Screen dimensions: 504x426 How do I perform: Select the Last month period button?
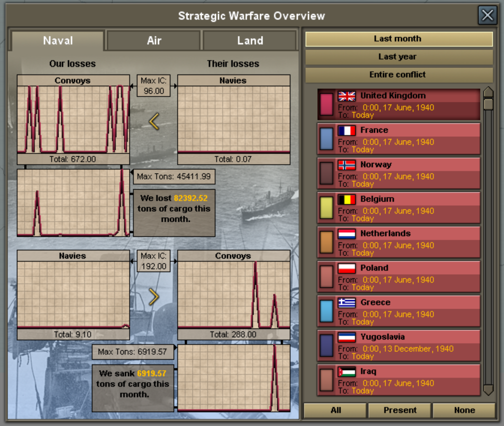(x=398, y=39)
